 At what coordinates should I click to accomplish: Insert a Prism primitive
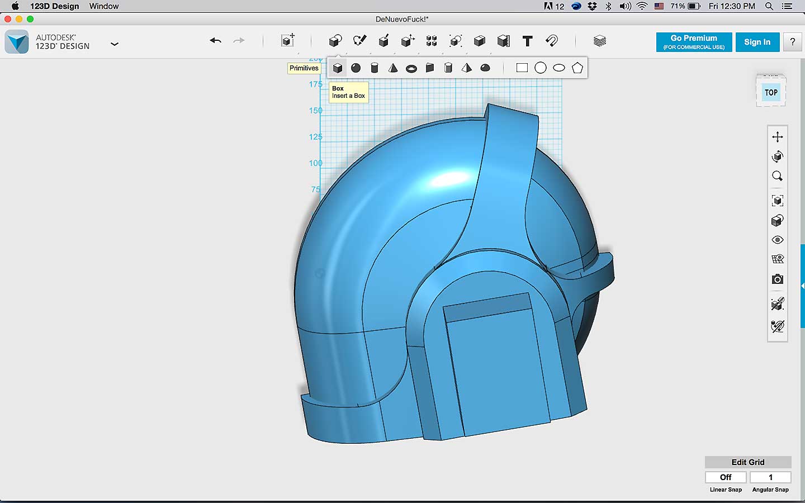448,68
